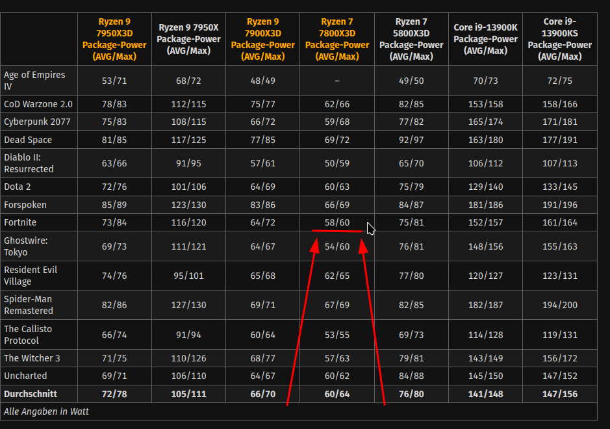Click Ghostwire: Tokyo 13900K value 148/156
610x429 pixels.
pos(485,246)
